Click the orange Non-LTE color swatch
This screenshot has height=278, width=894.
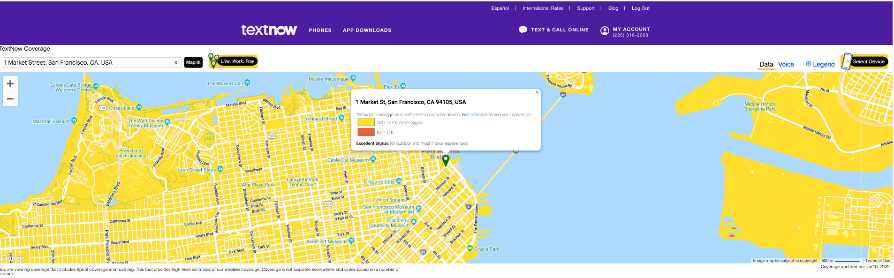pyautogui.click(x=366, y=132)
